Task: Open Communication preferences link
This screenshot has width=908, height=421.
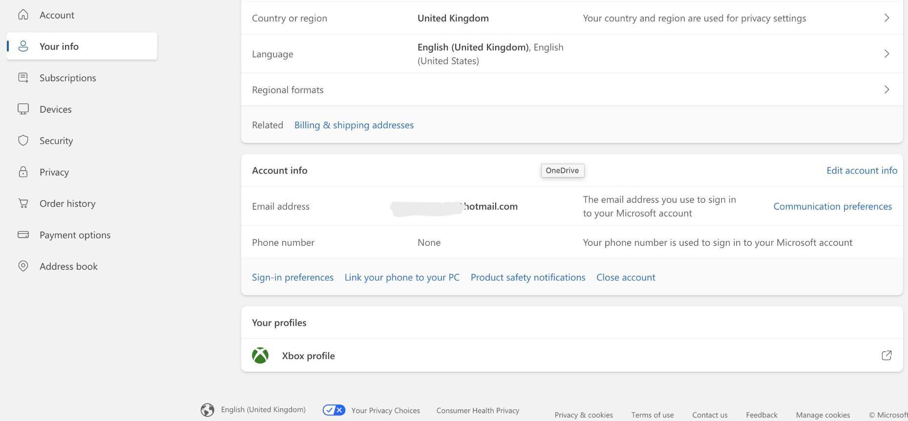Action: [x=832, y=206]
